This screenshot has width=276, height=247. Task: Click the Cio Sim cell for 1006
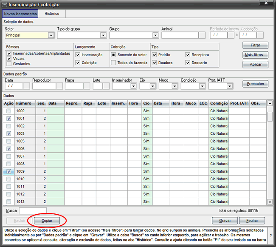click(147, 149)
